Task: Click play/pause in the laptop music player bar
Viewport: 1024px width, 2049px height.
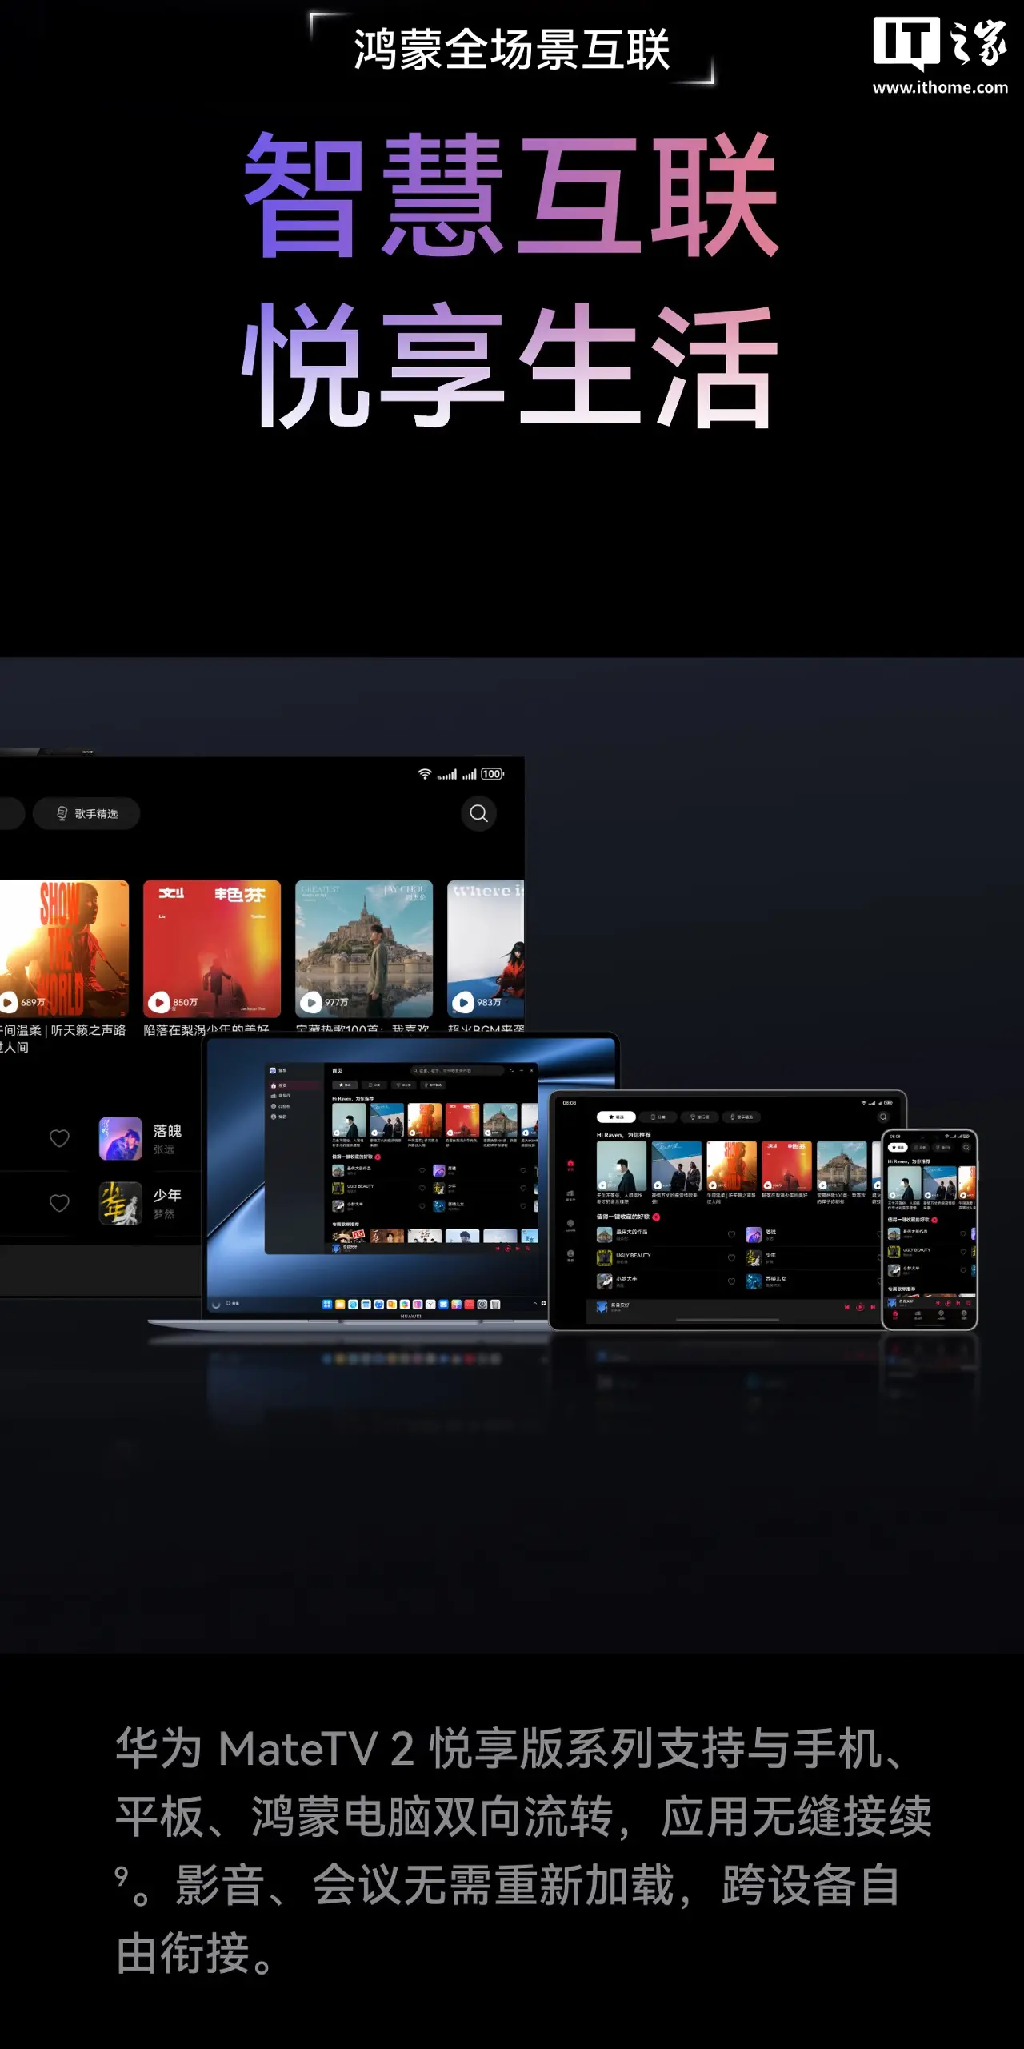Action: coord(508,1248)
